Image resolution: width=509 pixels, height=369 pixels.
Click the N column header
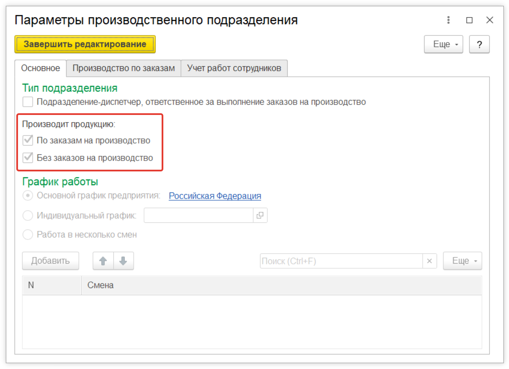click(x=52, y=285)
